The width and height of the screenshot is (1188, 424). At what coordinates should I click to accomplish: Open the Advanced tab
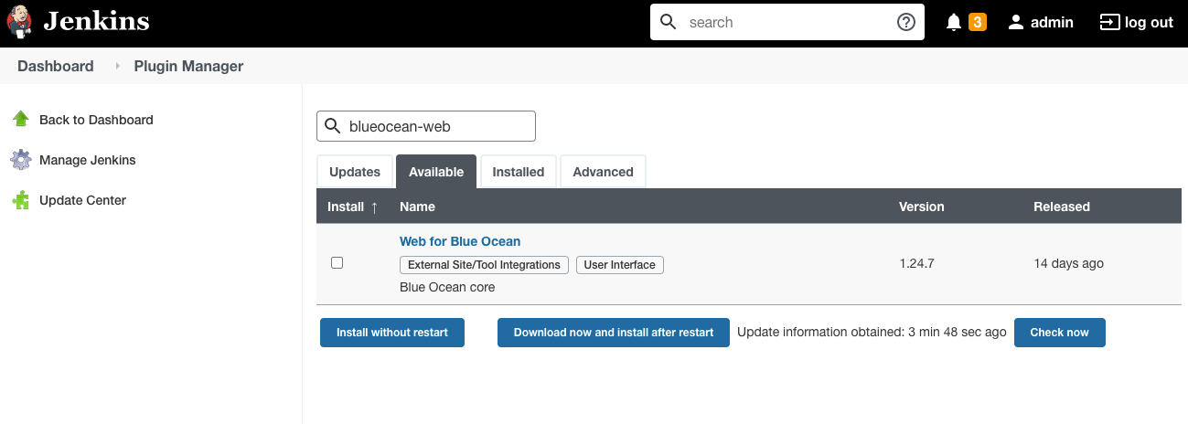point(604,172)
